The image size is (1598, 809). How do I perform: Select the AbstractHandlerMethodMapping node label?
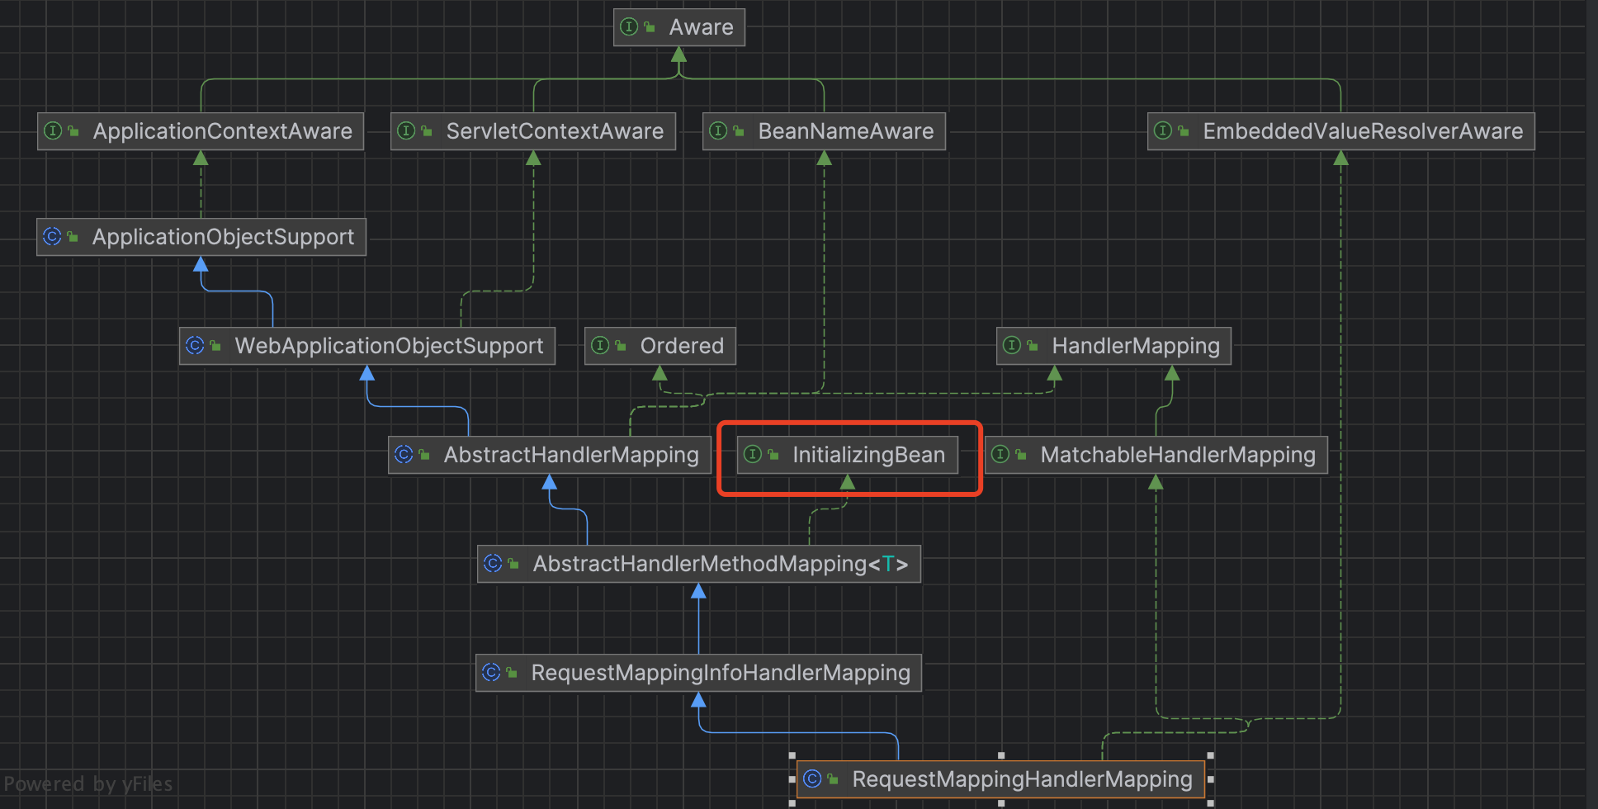click(x=699, y=564)
